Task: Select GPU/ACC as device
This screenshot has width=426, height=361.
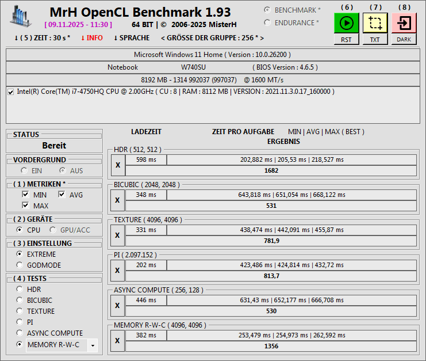Action: point(53,230)
